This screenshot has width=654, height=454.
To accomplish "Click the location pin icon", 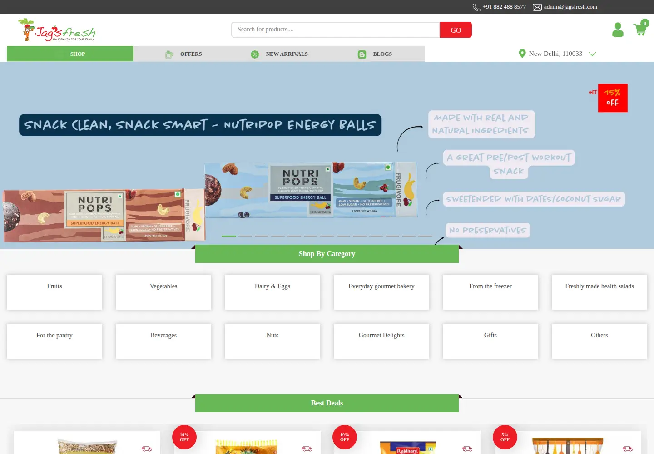I will [x=522, y=54].
